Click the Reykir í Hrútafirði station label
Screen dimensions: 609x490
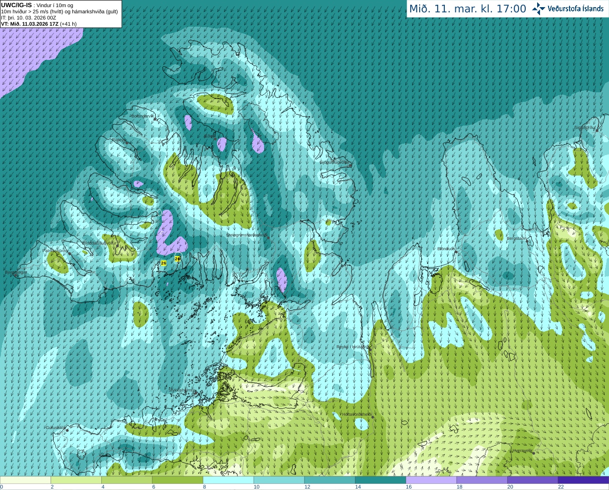click(x=352, y=347)
